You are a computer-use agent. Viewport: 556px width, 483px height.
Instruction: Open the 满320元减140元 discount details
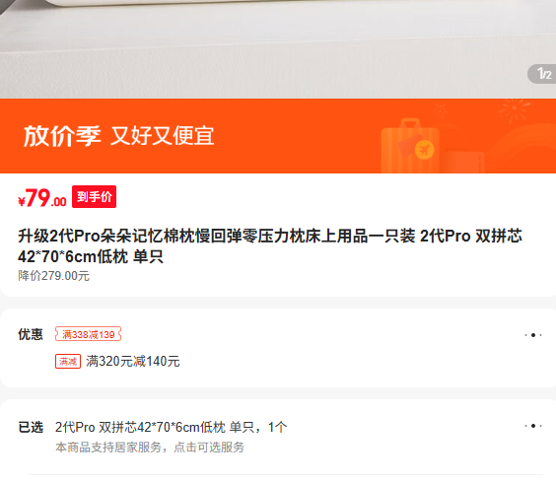(133, 362)
